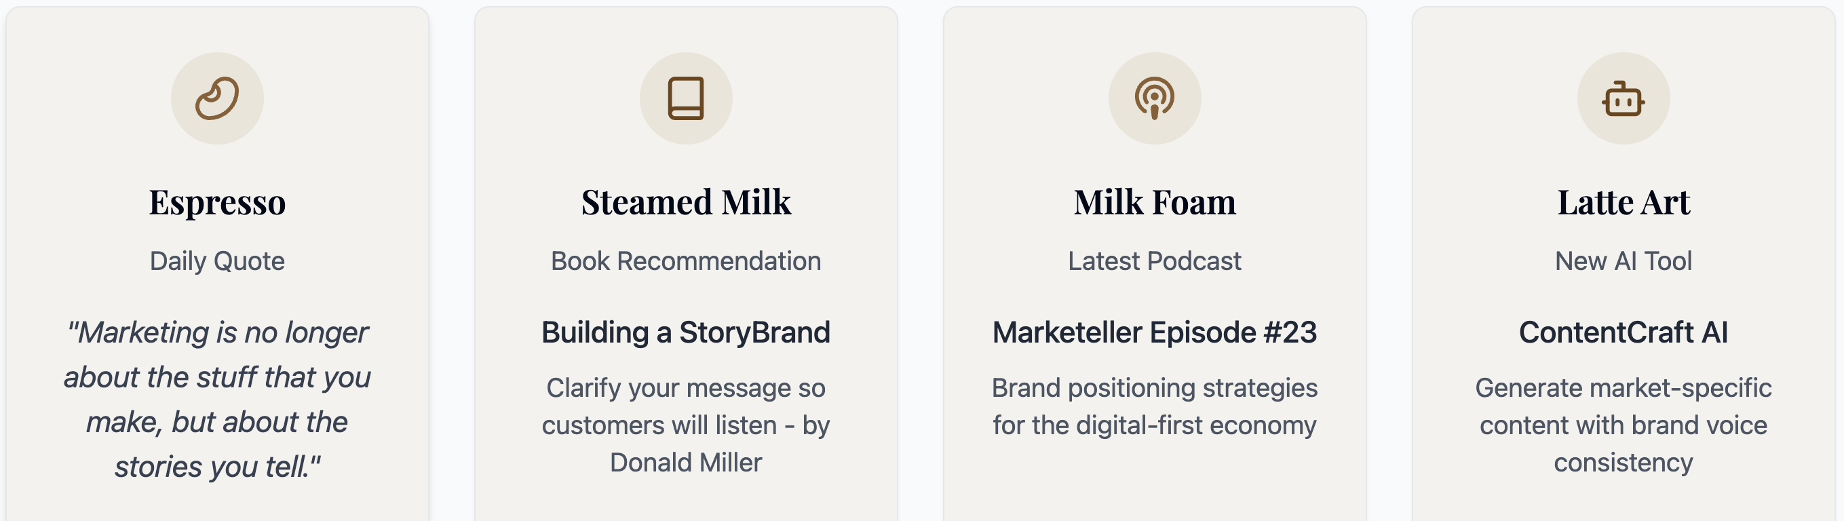Click the Book Recommendation subtitle

(x=686, y=261)
